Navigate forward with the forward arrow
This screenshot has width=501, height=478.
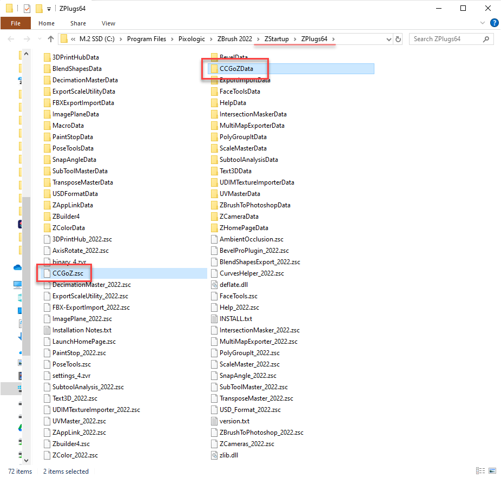pyautogui.click(x=27, y=39)
